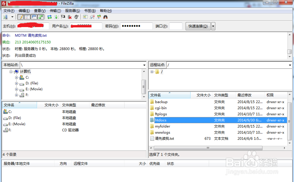Image resolution: width=294 pixels, height=182 pixels.
Task: Click the 213 20140605175150 response line
Action: [x=33, y=42]
